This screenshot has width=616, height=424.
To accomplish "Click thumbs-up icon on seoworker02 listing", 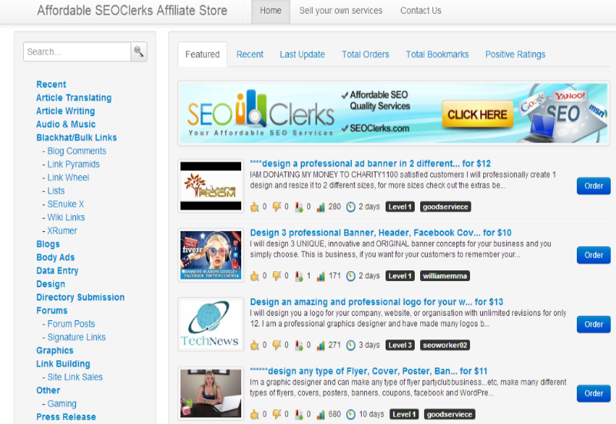I will click(254, 345).
